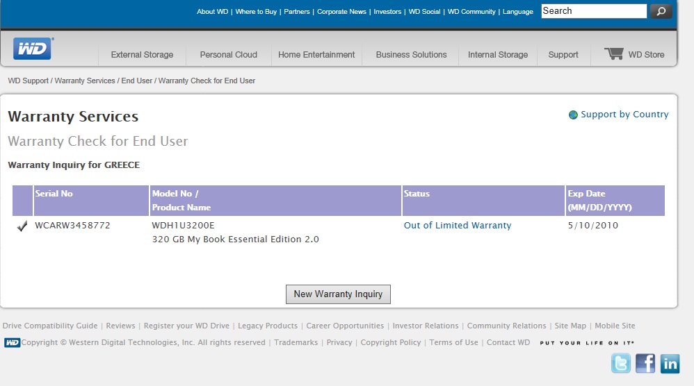This screenshot has height=386, width=694.
Task: Open Legacy Products footer link
Action: pyautogui.click(x=268, y=326)
